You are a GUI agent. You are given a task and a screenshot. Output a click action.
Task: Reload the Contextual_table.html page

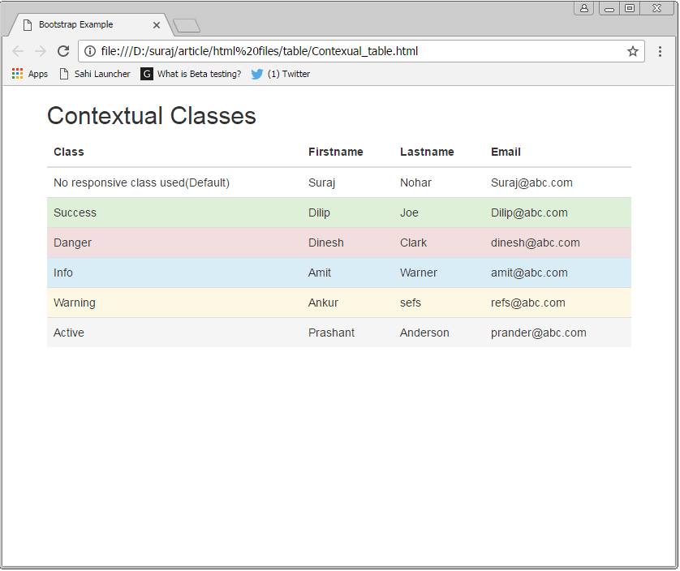tap(63, 50)
